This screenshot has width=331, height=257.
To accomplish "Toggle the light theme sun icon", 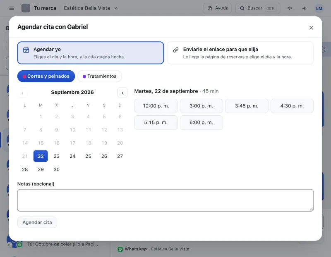I will (304, 8).
